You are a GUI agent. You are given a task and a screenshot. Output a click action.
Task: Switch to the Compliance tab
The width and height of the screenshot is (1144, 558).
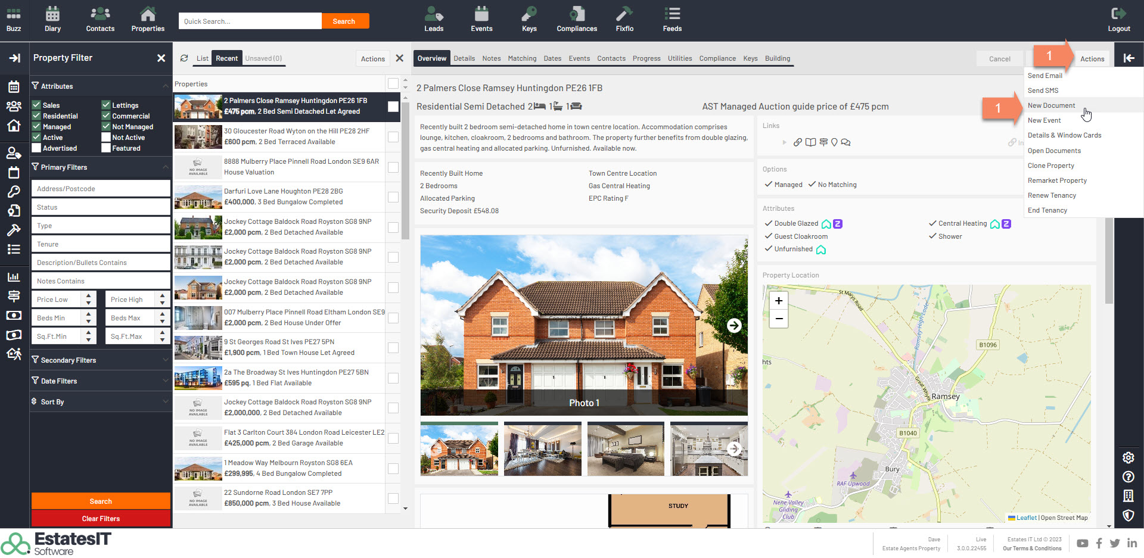click(717, 58)
